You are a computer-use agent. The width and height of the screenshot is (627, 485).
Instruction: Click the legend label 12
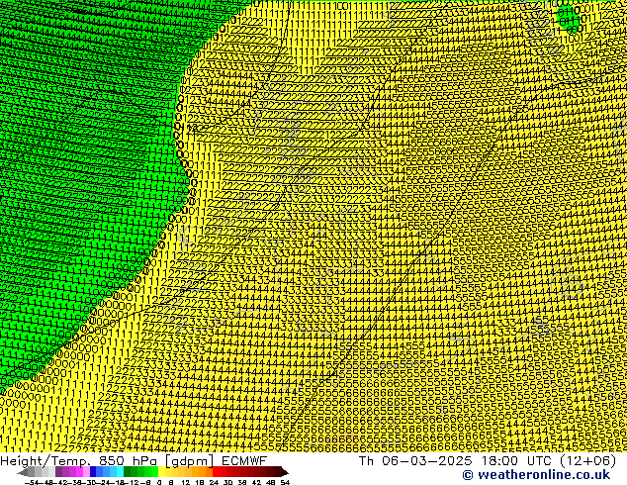point(186,482)
